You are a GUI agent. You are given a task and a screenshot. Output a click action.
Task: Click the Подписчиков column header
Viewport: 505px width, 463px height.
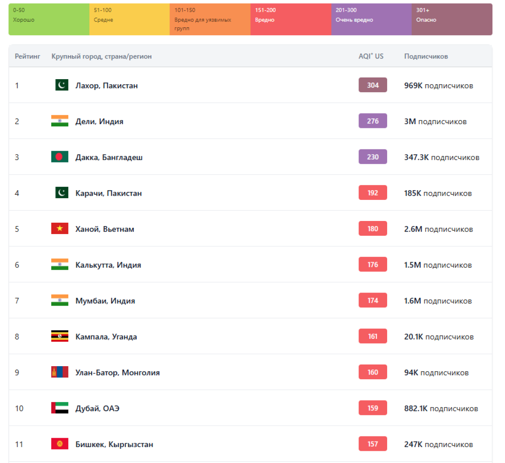coord(426,56)
